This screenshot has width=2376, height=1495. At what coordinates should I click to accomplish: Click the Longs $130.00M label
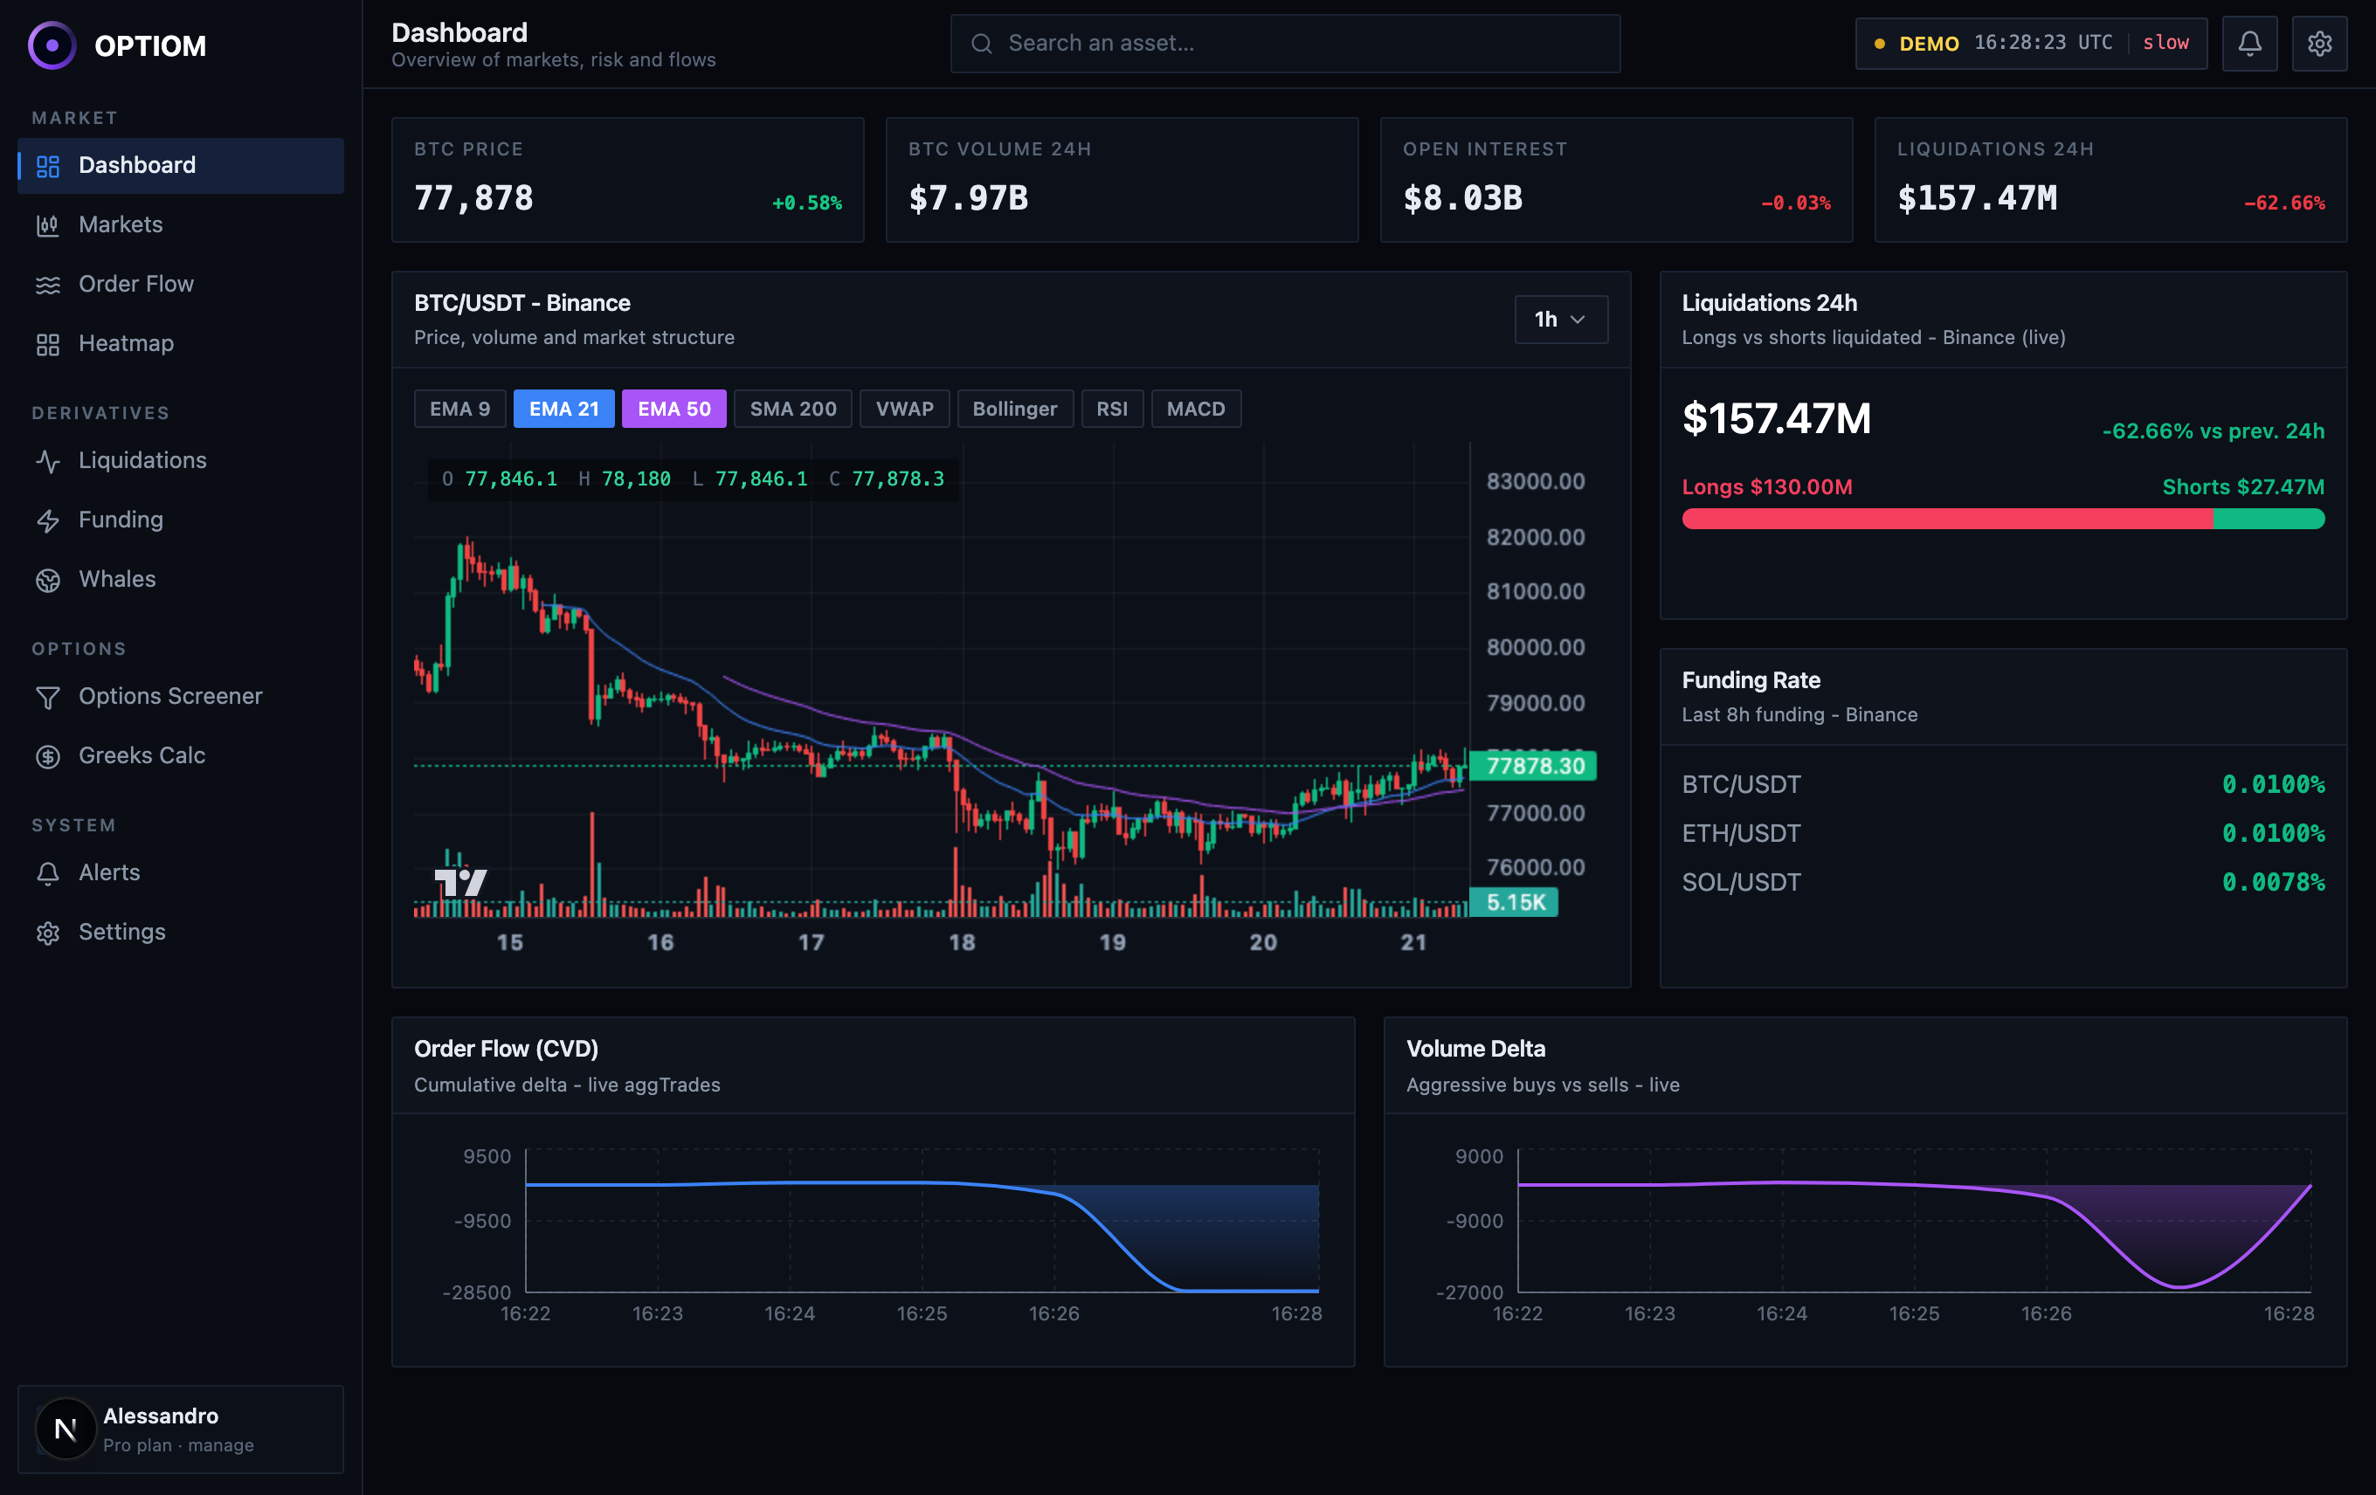tap(1767, 487)
